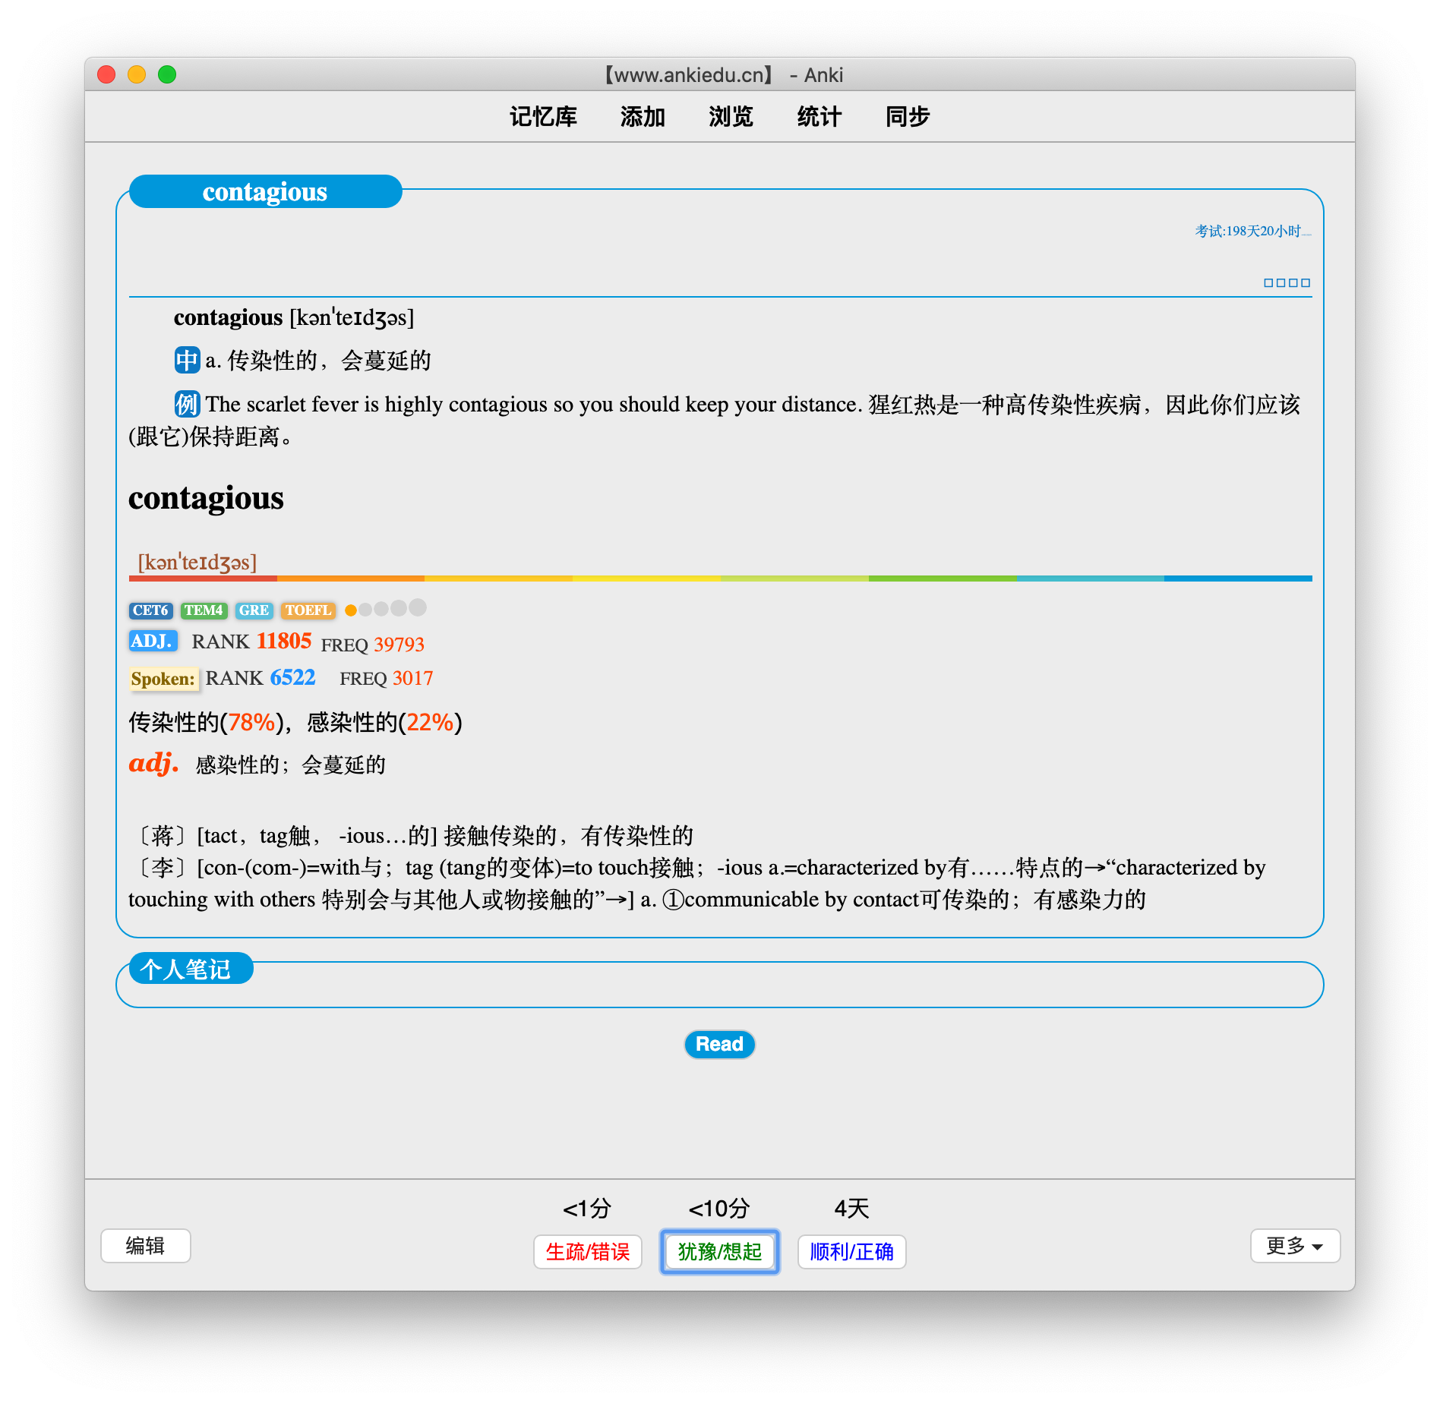The height and width of the screenshot is (1403, 1440).
Task: Minimize the Anki window
Action: (x=137, y=74)
